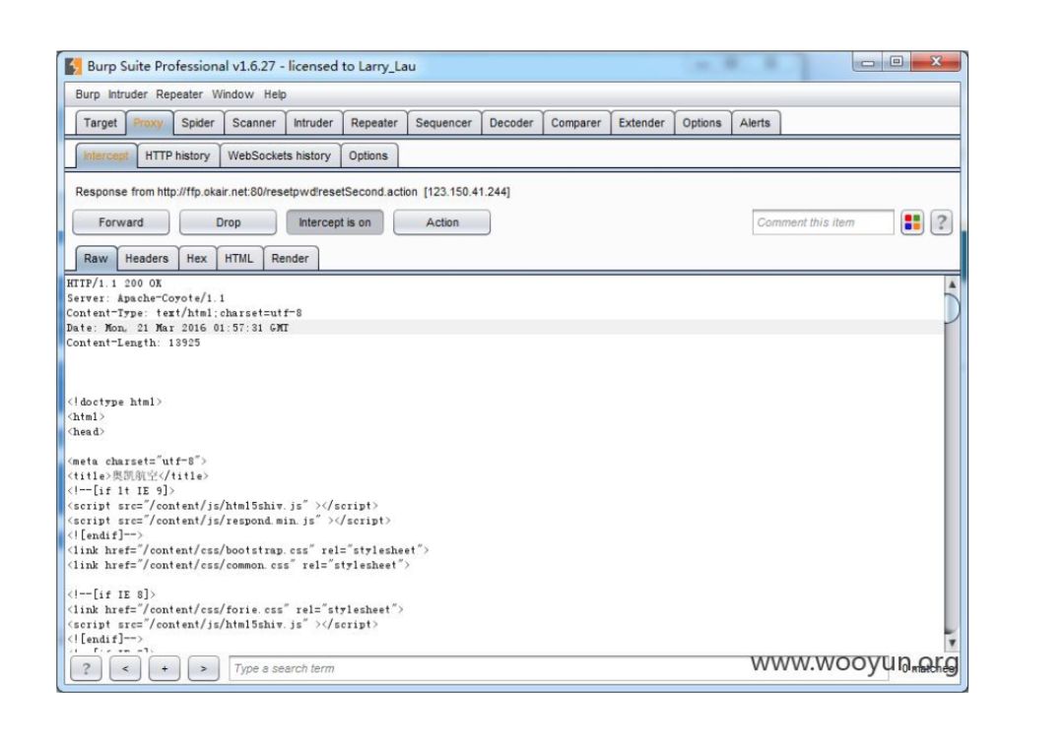Switch to the Hex view tab
The width and height of the screenshot is (1064, 750).
[197, 258]
